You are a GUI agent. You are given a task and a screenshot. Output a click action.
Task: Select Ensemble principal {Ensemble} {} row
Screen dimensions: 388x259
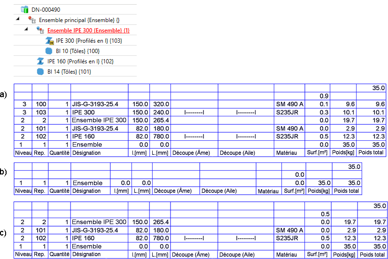pyautogui.click(x=79, y=20)
